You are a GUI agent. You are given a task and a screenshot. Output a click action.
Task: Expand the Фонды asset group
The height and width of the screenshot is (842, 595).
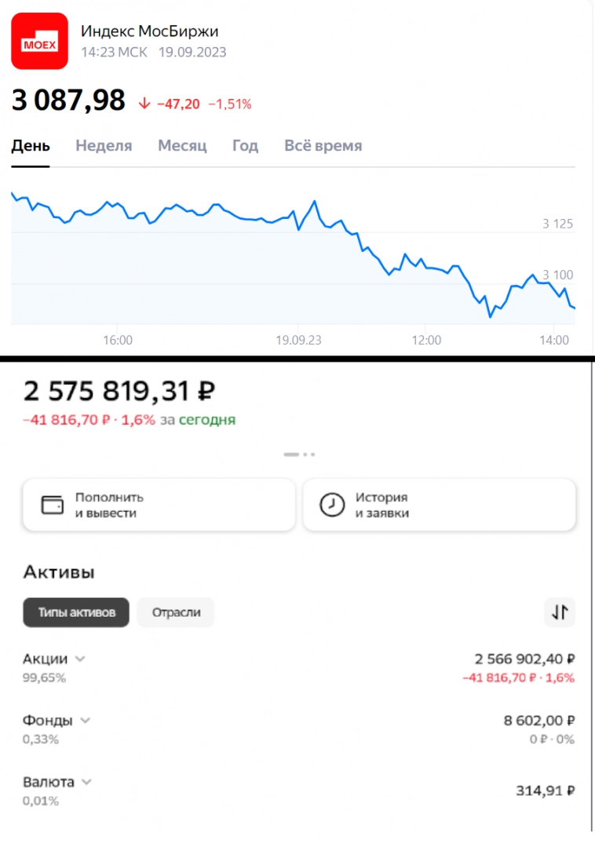(x=85, y=720)
